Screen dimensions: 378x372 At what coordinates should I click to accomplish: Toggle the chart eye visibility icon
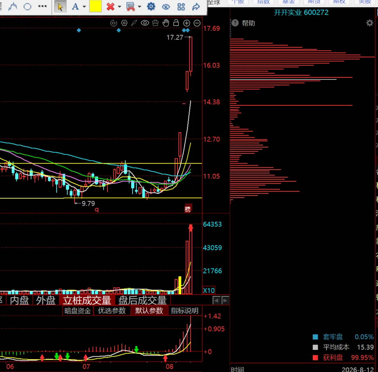click(145, 23)
